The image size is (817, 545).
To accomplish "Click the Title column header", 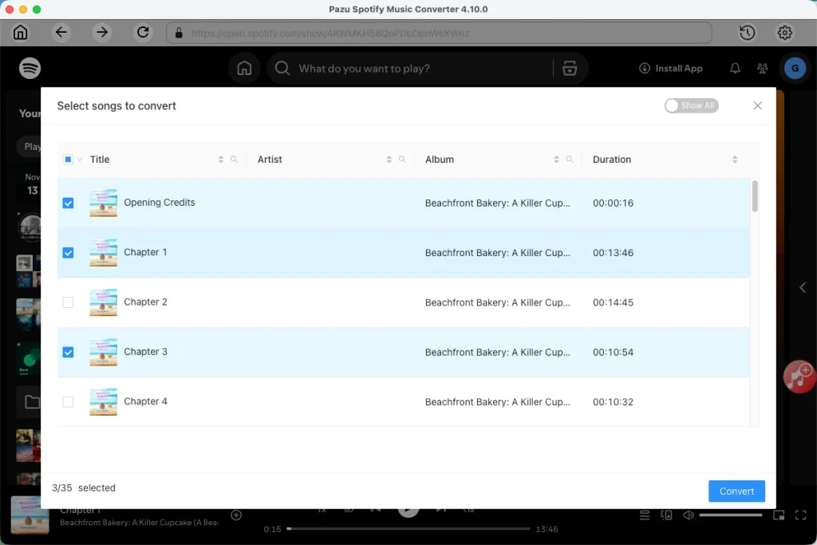I will tap(100, 160).
